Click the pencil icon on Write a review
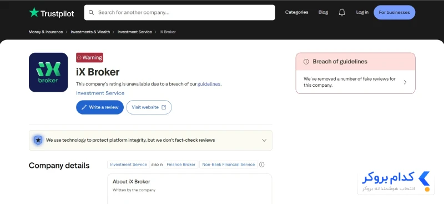 (x=84, y=107)
